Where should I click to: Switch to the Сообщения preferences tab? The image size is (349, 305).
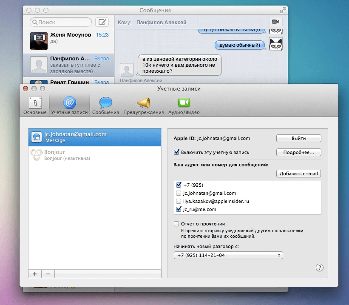coord(105,105)
